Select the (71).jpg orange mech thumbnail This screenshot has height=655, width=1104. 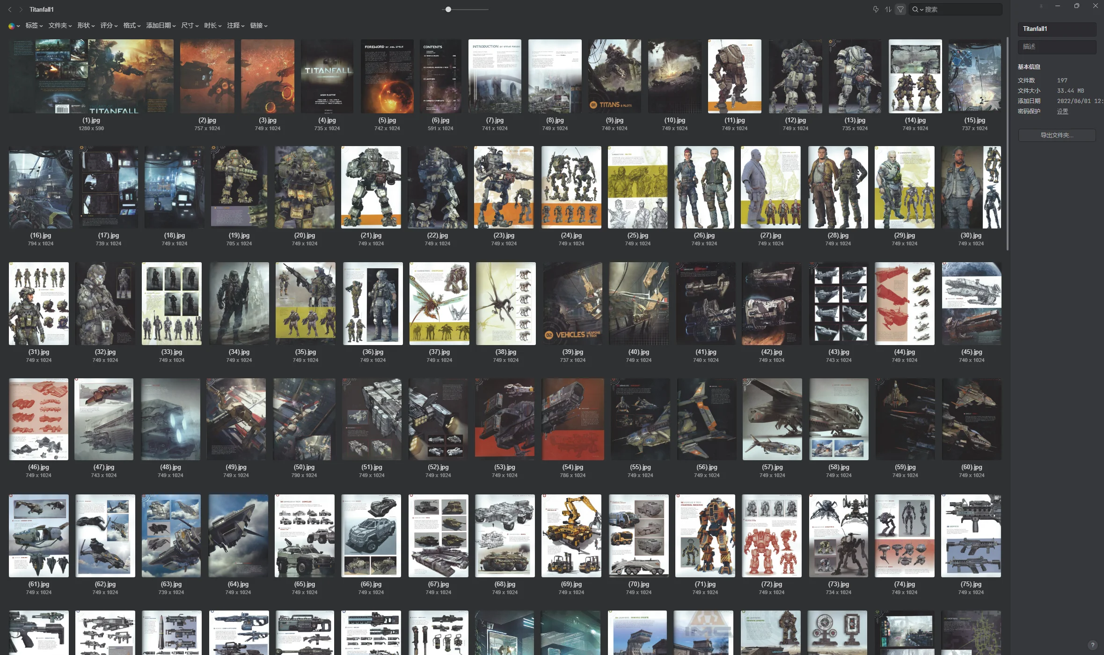coord(705,536)
